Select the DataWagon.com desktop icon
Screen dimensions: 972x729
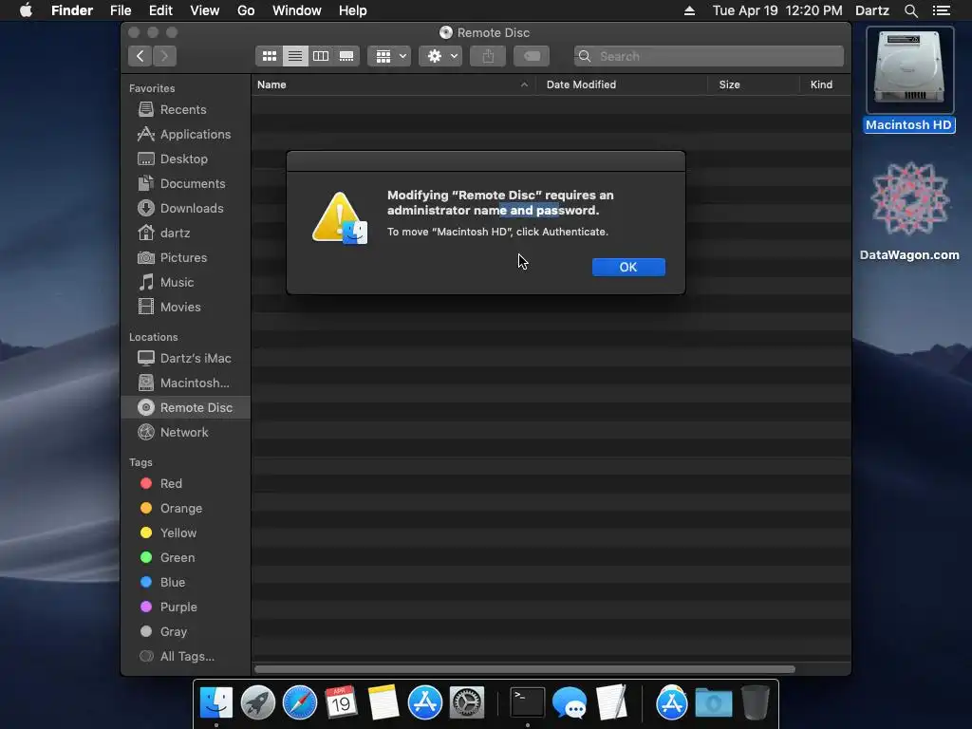[x=909, y=211]
